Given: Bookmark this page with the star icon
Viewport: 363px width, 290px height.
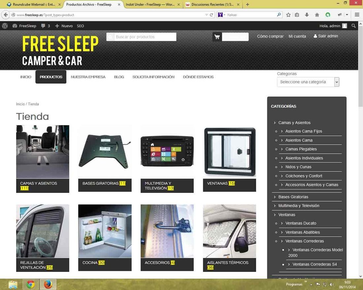Looking at the screenshot, I should tap(288, 15).
